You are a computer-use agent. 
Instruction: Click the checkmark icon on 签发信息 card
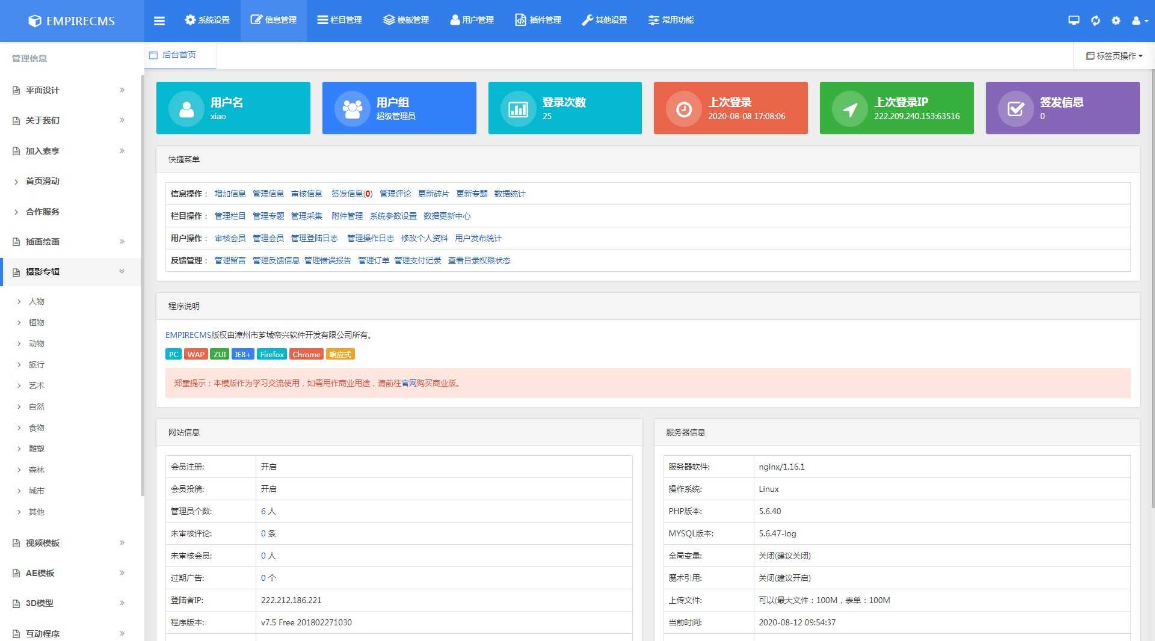(1015, 109)
